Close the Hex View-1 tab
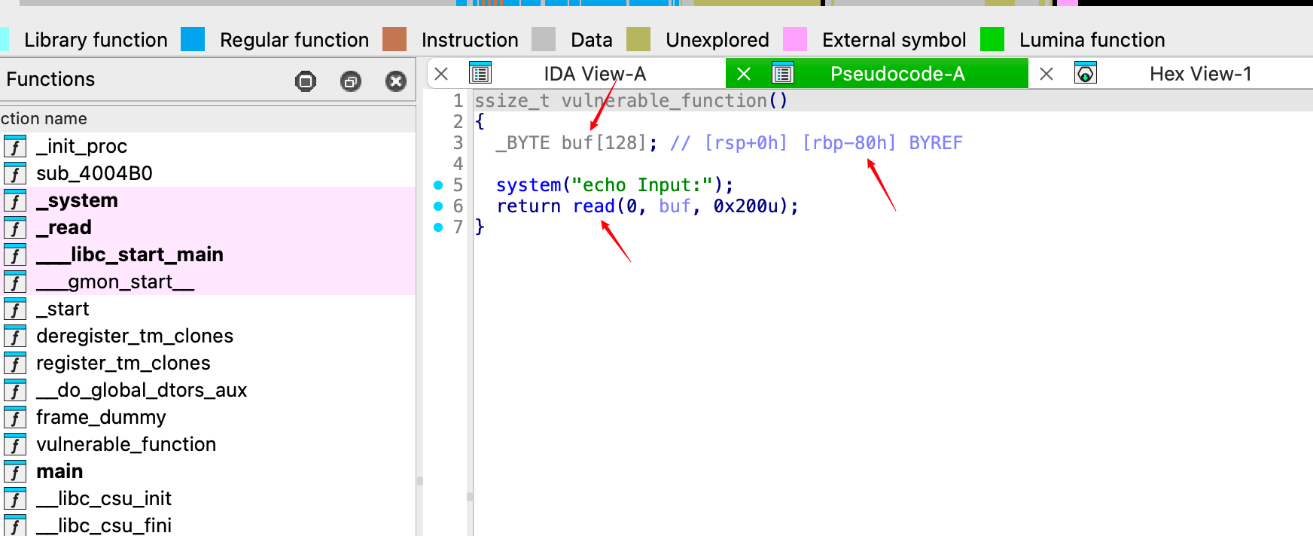Image resolution: width=1313 pixels, height=536 pixels. pos(1046,74)
